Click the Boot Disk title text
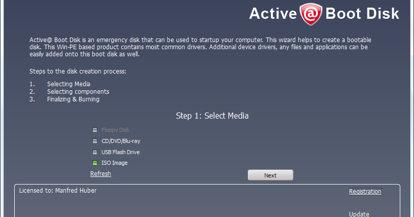 362,14
